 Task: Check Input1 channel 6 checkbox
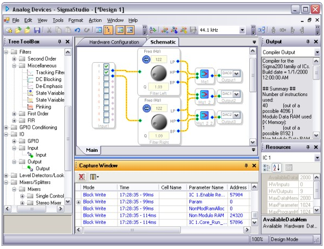106,102
